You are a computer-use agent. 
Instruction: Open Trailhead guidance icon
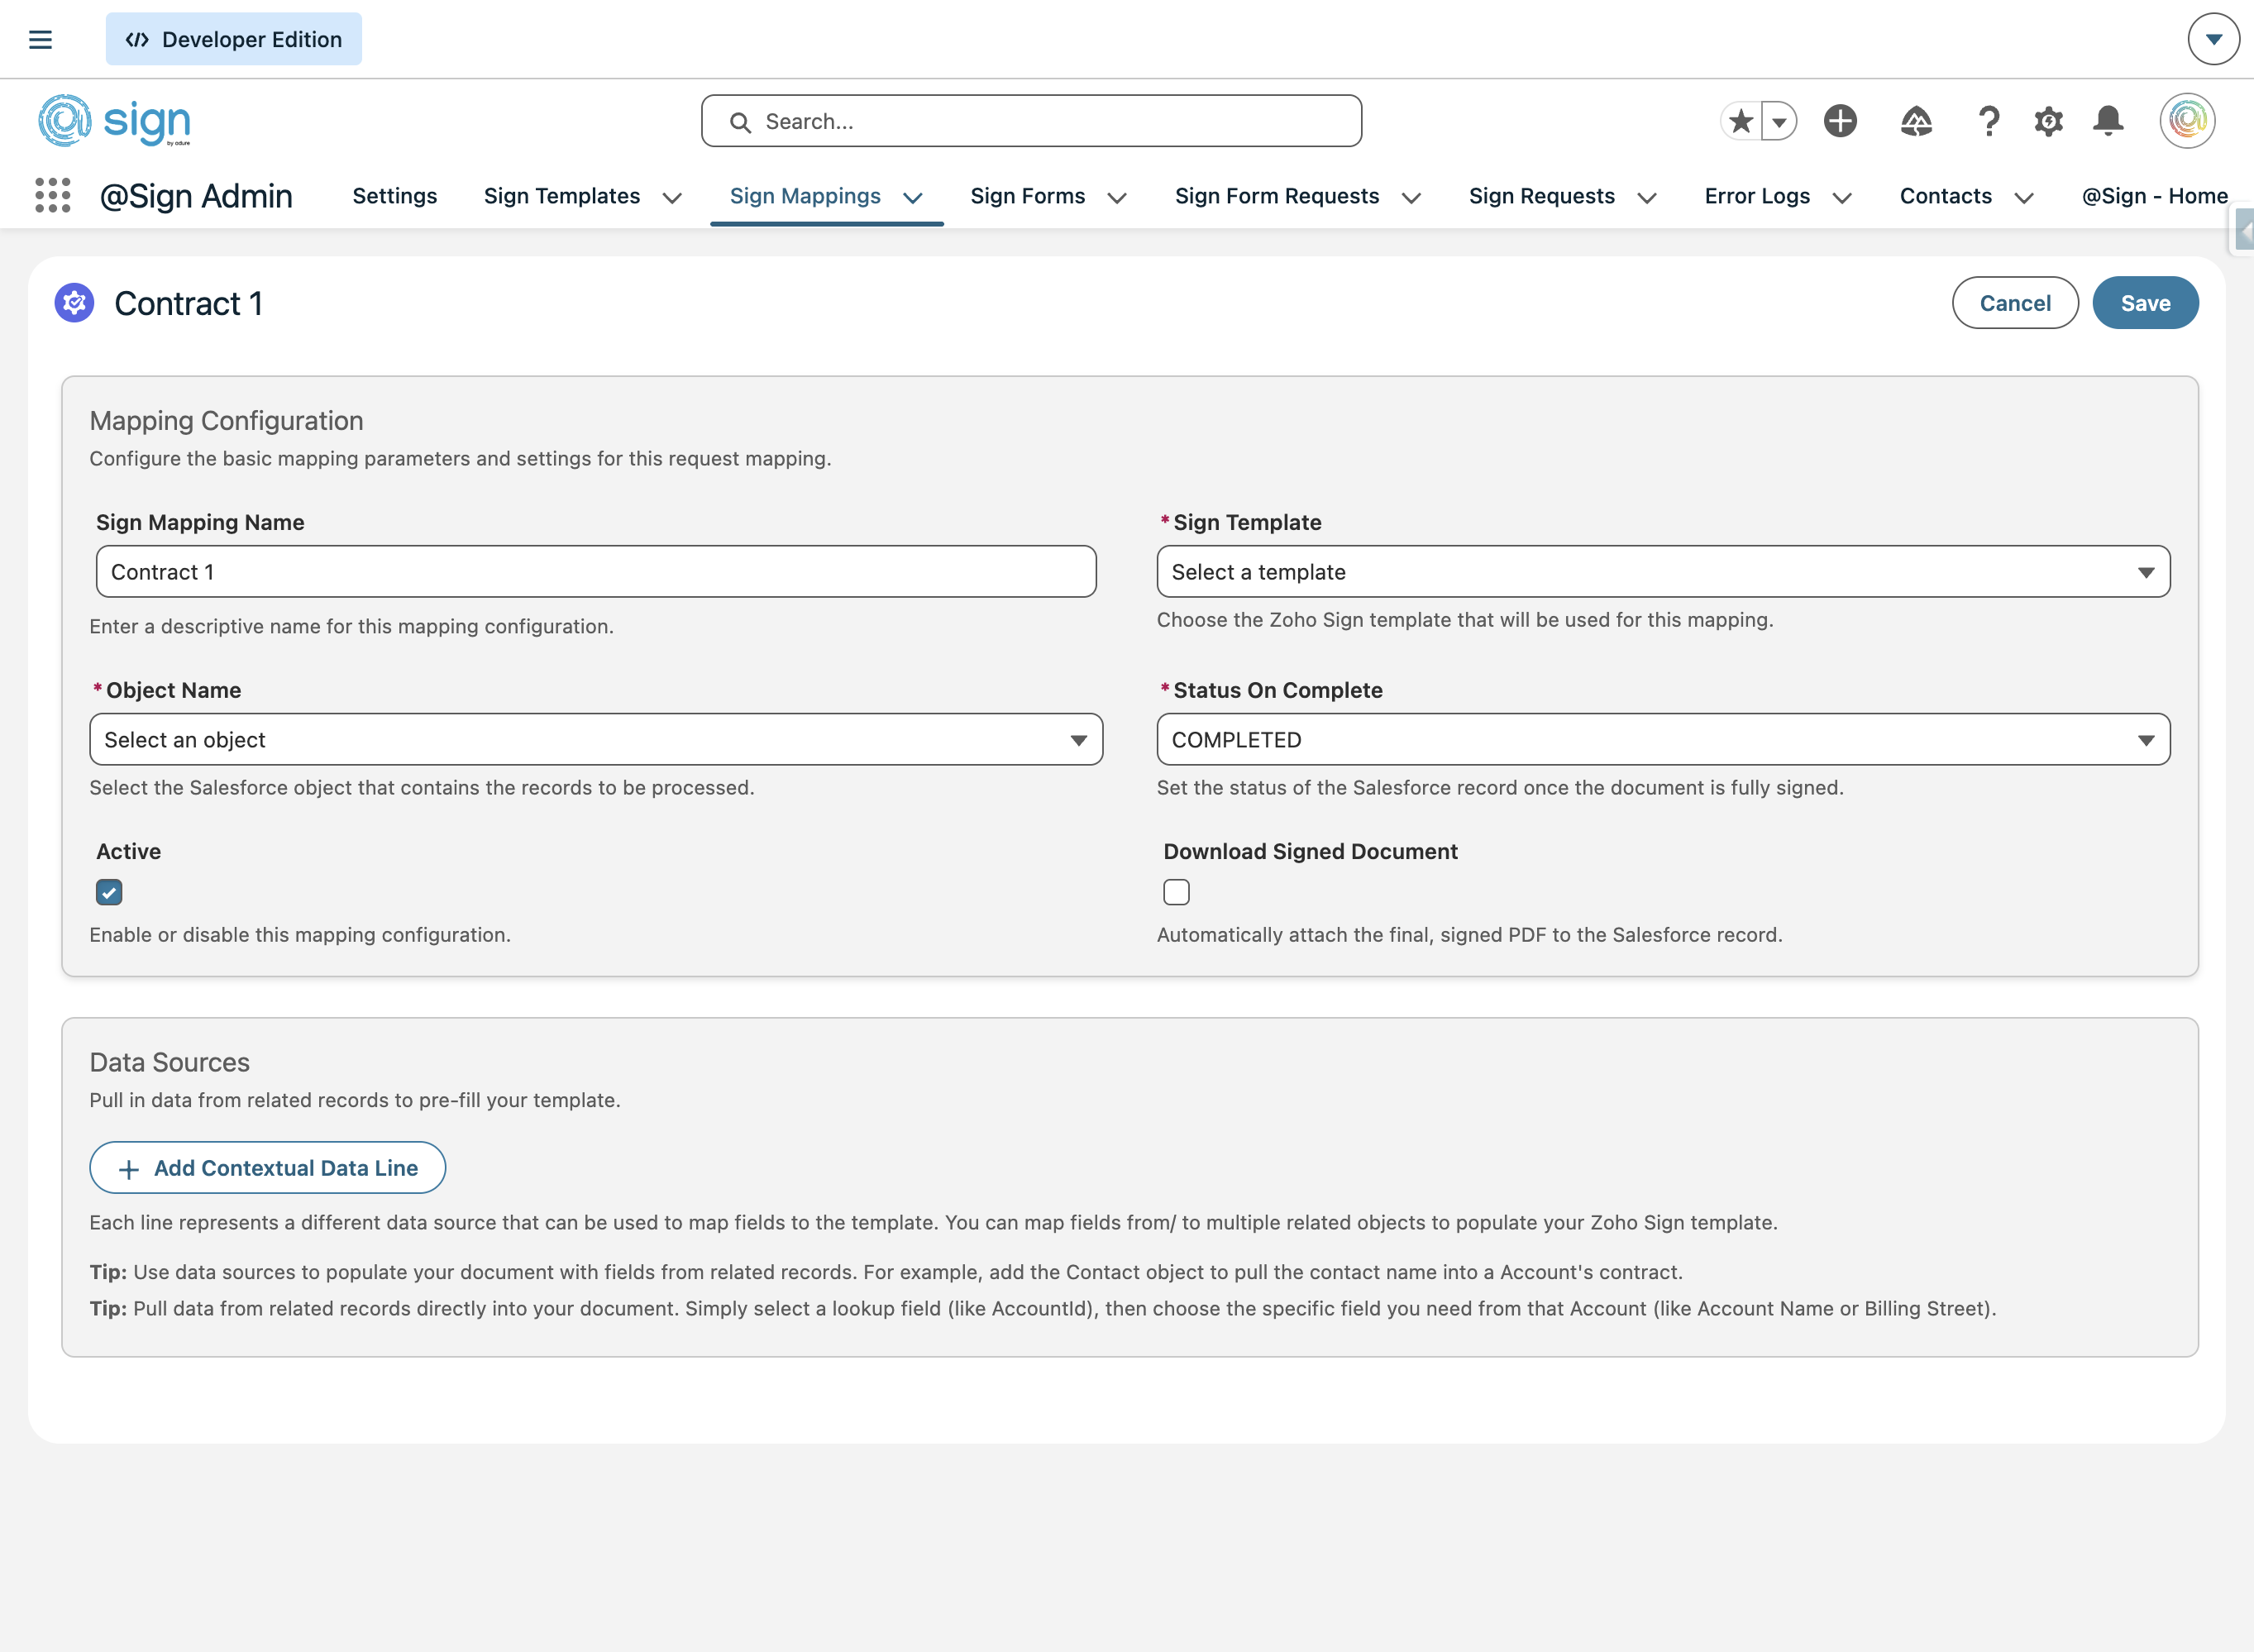pos(1915,121)
